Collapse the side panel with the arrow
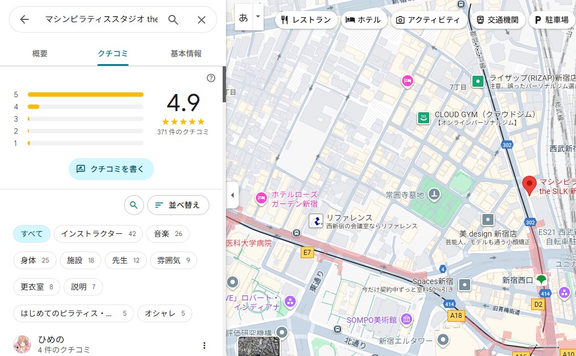The width and height of the screenshot is (576, 356). pyautogui.click(x=232, y=195)
